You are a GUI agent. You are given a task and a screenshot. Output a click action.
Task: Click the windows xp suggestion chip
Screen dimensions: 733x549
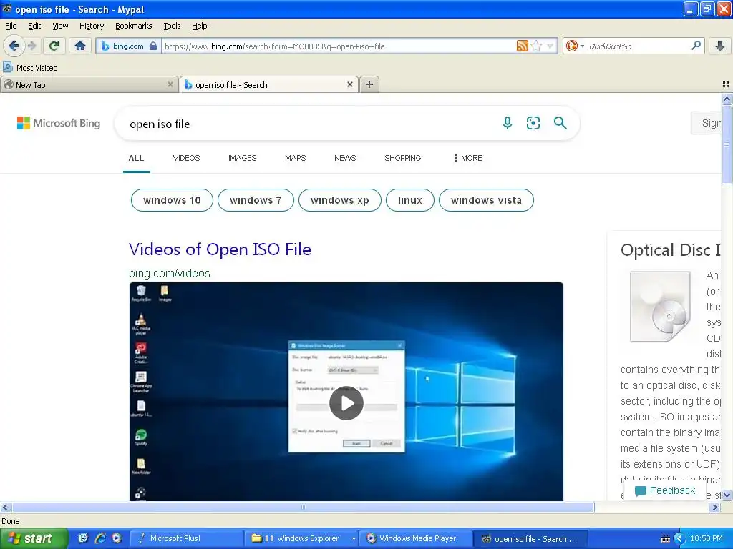[x=340, y=200]
